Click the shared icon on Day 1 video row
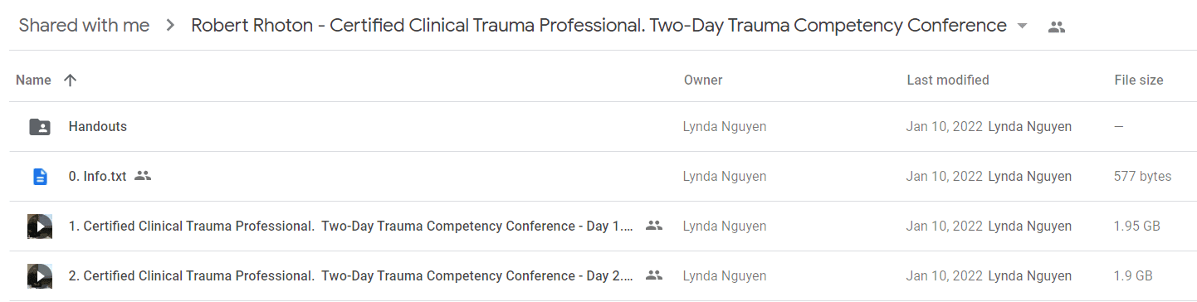 tap(653, 226)
